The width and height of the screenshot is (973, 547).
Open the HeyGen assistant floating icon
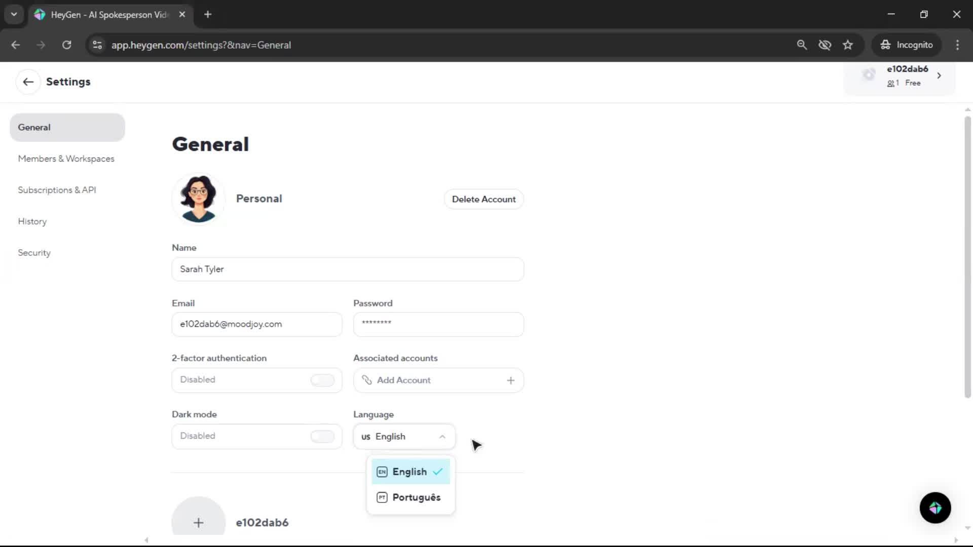[x=935, y=508]
